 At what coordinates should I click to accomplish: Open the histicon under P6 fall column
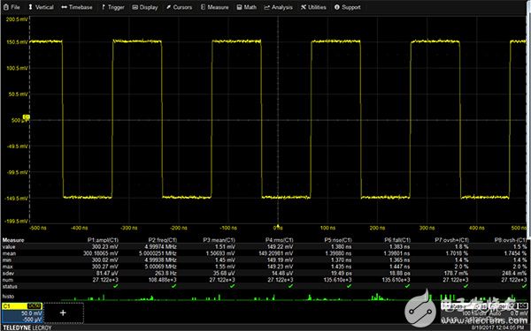pos(381,297)
